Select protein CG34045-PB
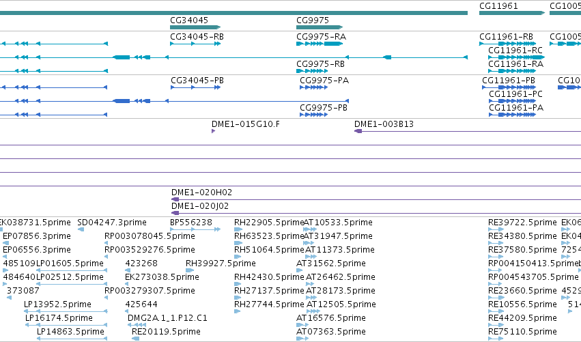581x342 pixels. coord(197,81)
